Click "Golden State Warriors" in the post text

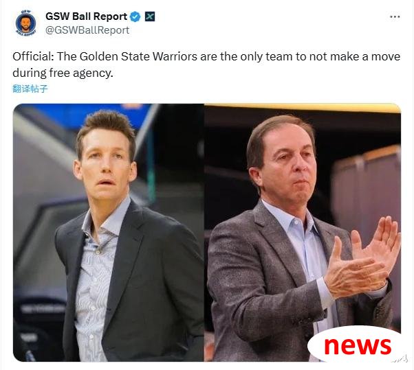(138, 57)
